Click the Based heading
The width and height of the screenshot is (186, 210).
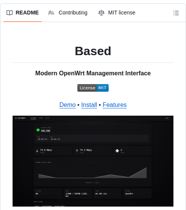[x=93, y=51]
